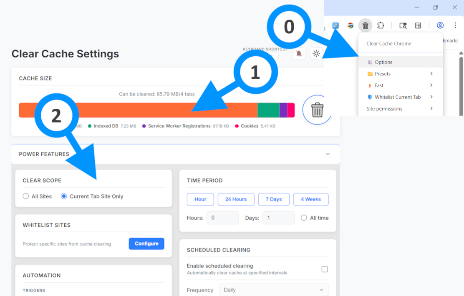The image size is (464, 296).
Task: Open the Chrome profile avatar icon
Action: pos(440,25)
